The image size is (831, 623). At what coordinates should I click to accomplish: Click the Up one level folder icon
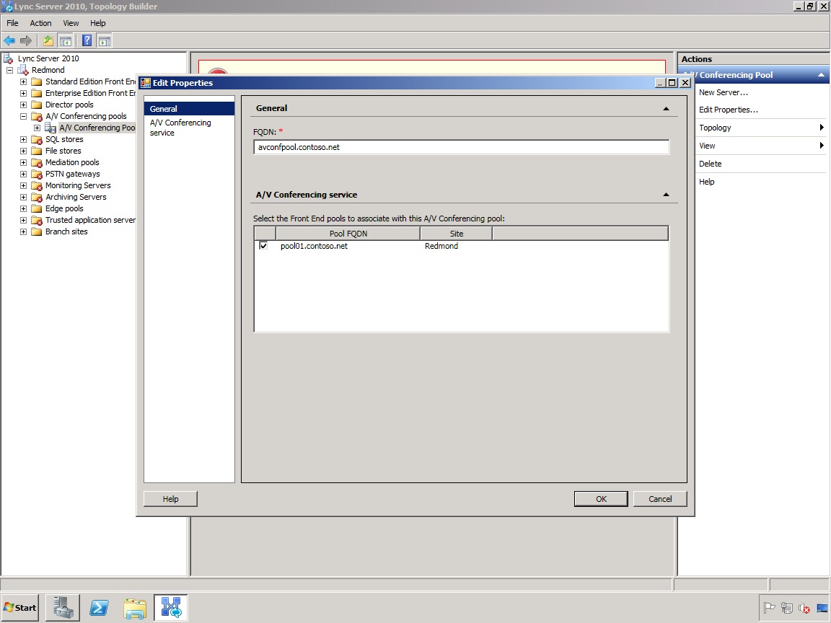pos(48,41)
